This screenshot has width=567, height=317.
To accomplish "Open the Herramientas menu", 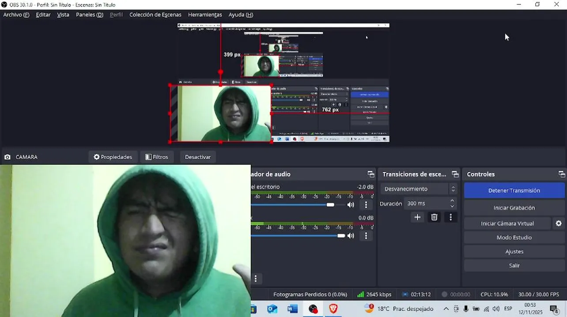I will click(205, 15).
